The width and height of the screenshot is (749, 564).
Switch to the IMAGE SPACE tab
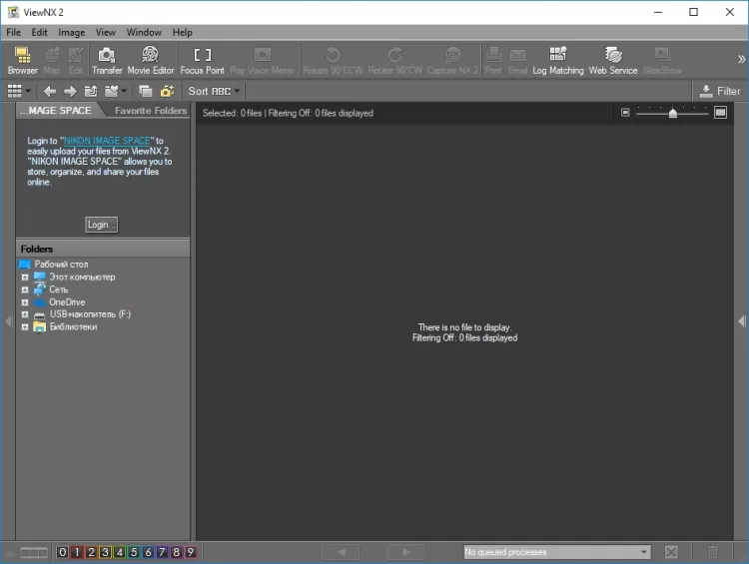tap(57, 111)
